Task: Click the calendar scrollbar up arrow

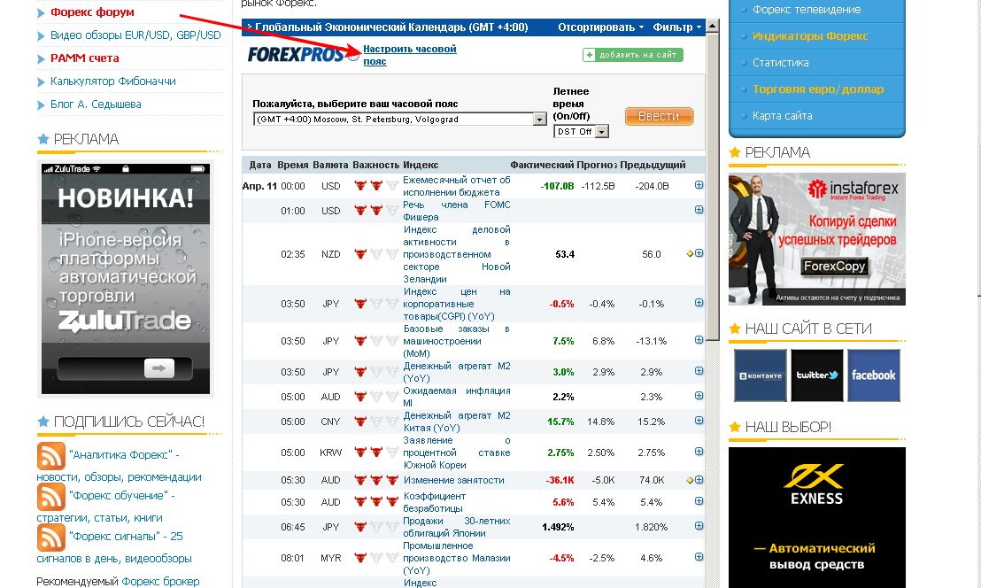Action: click(x=712, y=27)
